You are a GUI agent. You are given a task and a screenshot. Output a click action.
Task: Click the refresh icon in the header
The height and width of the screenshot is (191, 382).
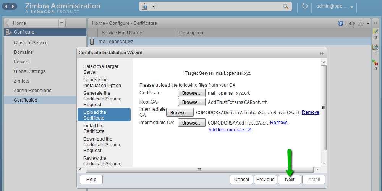[x=304, y=6]
